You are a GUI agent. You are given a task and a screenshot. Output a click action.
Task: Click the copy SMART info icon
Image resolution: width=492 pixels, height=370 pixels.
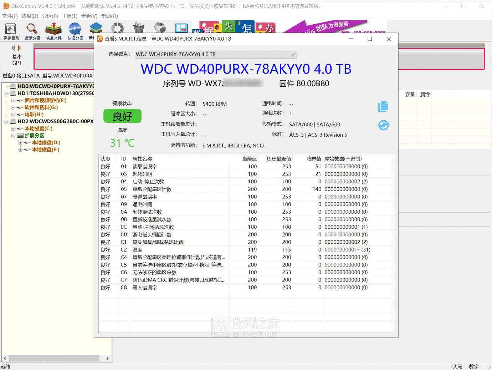coord(383,106)
